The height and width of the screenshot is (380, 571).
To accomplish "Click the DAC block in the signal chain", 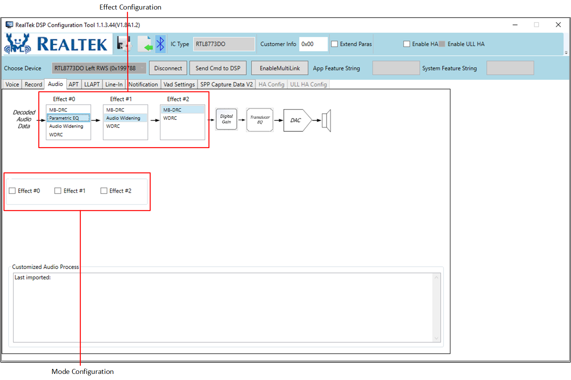I will click(x=297, y=120).
